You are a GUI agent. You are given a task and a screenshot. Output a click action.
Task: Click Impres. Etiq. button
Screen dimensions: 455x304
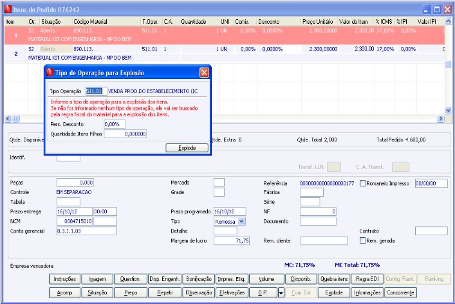pyautogui.click(x=232, y=279)
